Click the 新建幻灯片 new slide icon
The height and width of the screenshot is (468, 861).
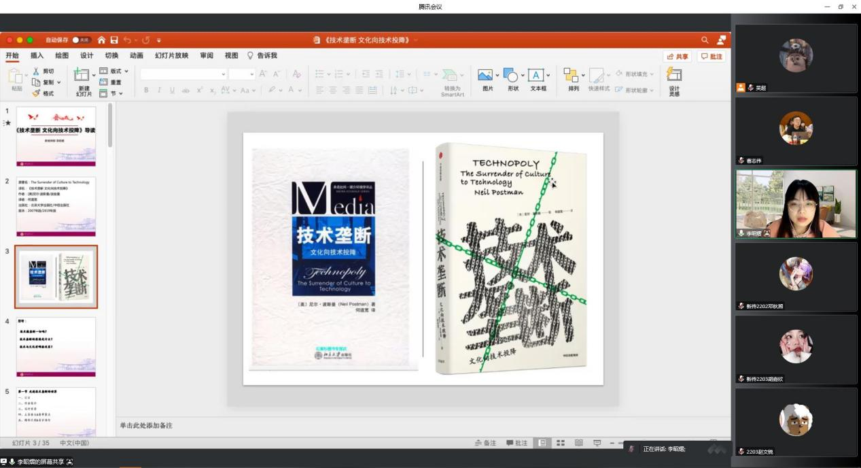click(82, 76)
